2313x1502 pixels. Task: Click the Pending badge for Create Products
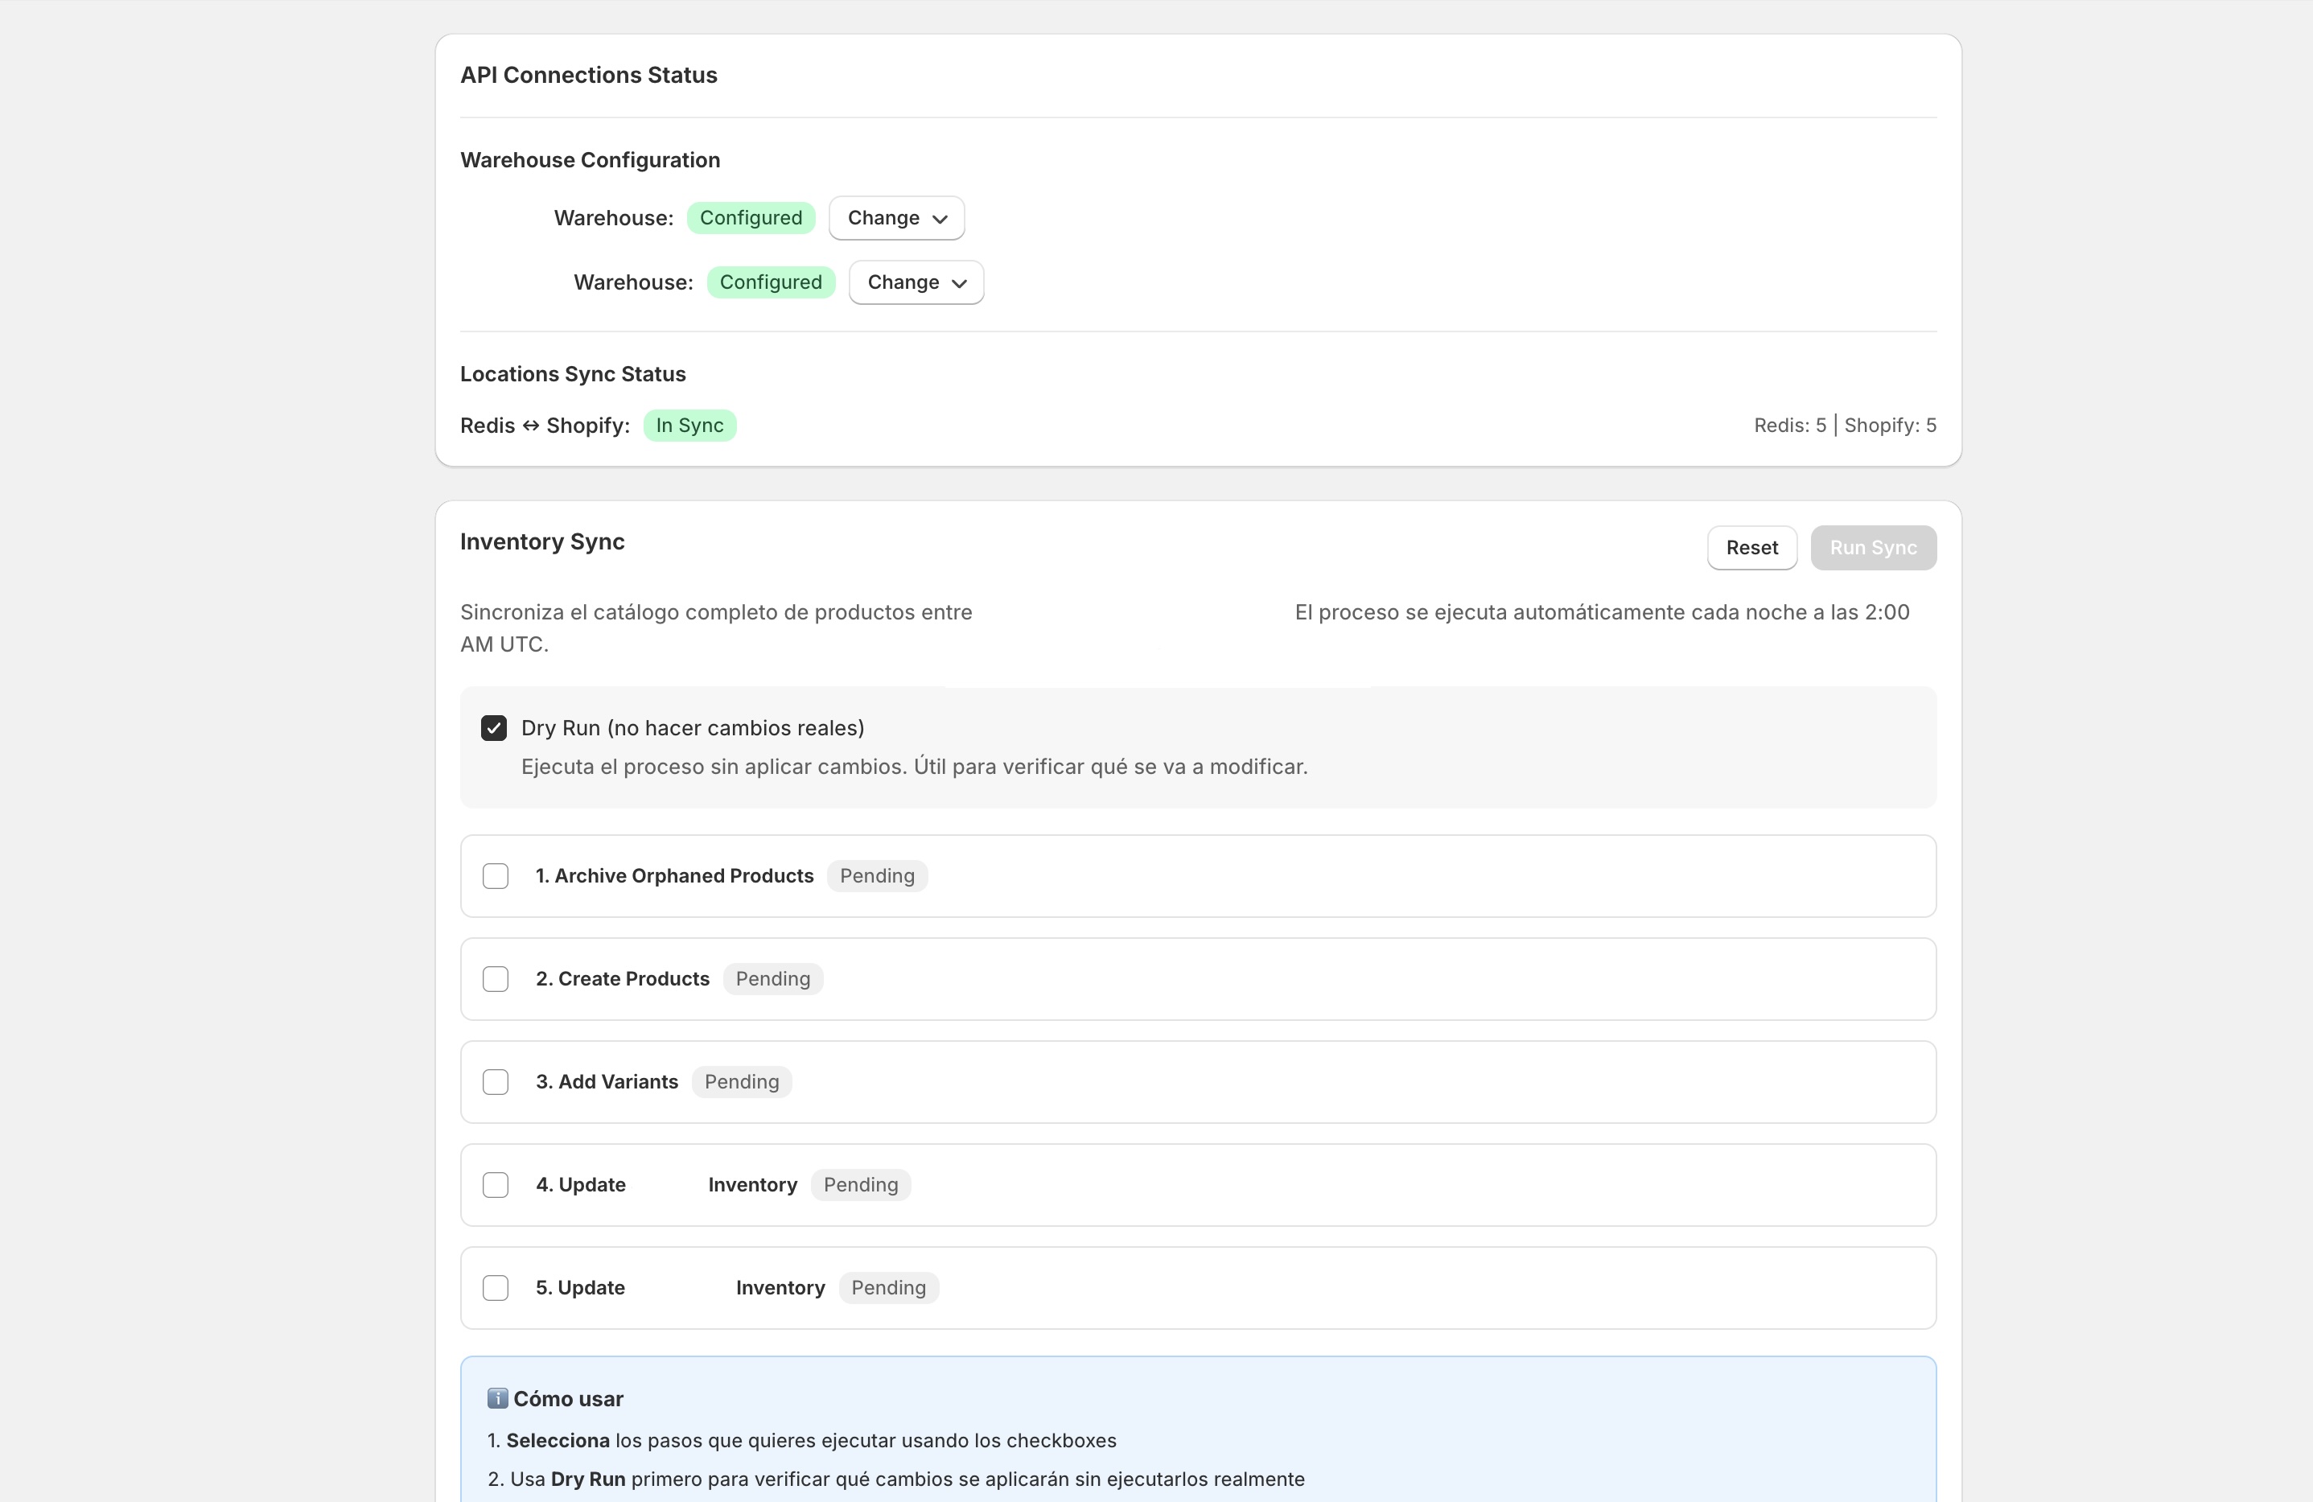point(772,978)
